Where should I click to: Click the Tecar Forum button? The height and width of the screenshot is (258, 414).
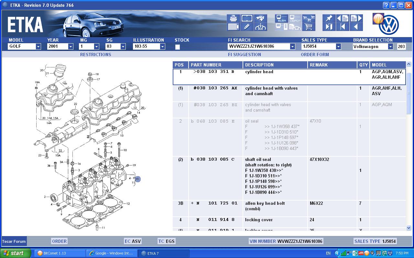click(14, 241)
